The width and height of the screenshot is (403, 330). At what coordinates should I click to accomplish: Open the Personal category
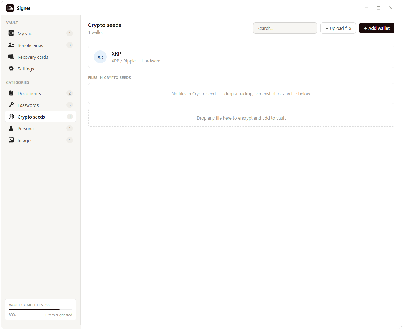26,129
